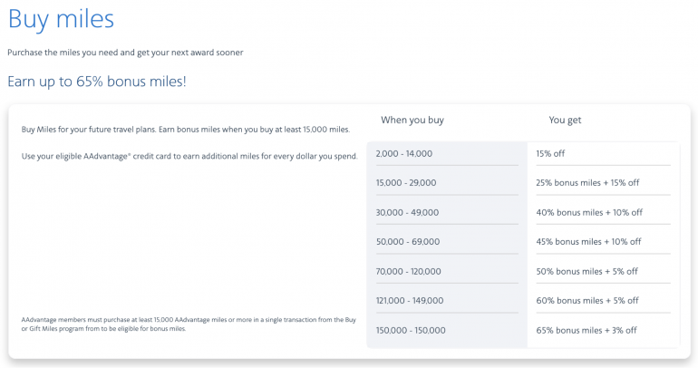Select the 70,000 - 120,000 miles range
The width and height of the screenshot is (698, 368).
pyautogui.click(x=409, y=271)
